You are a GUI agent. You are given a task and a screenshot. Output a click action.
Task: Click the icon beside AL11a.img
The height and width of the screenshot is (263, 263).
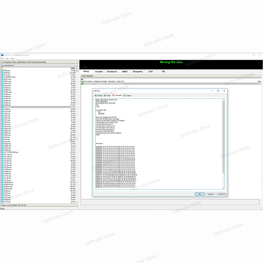(x=2, y=111)
